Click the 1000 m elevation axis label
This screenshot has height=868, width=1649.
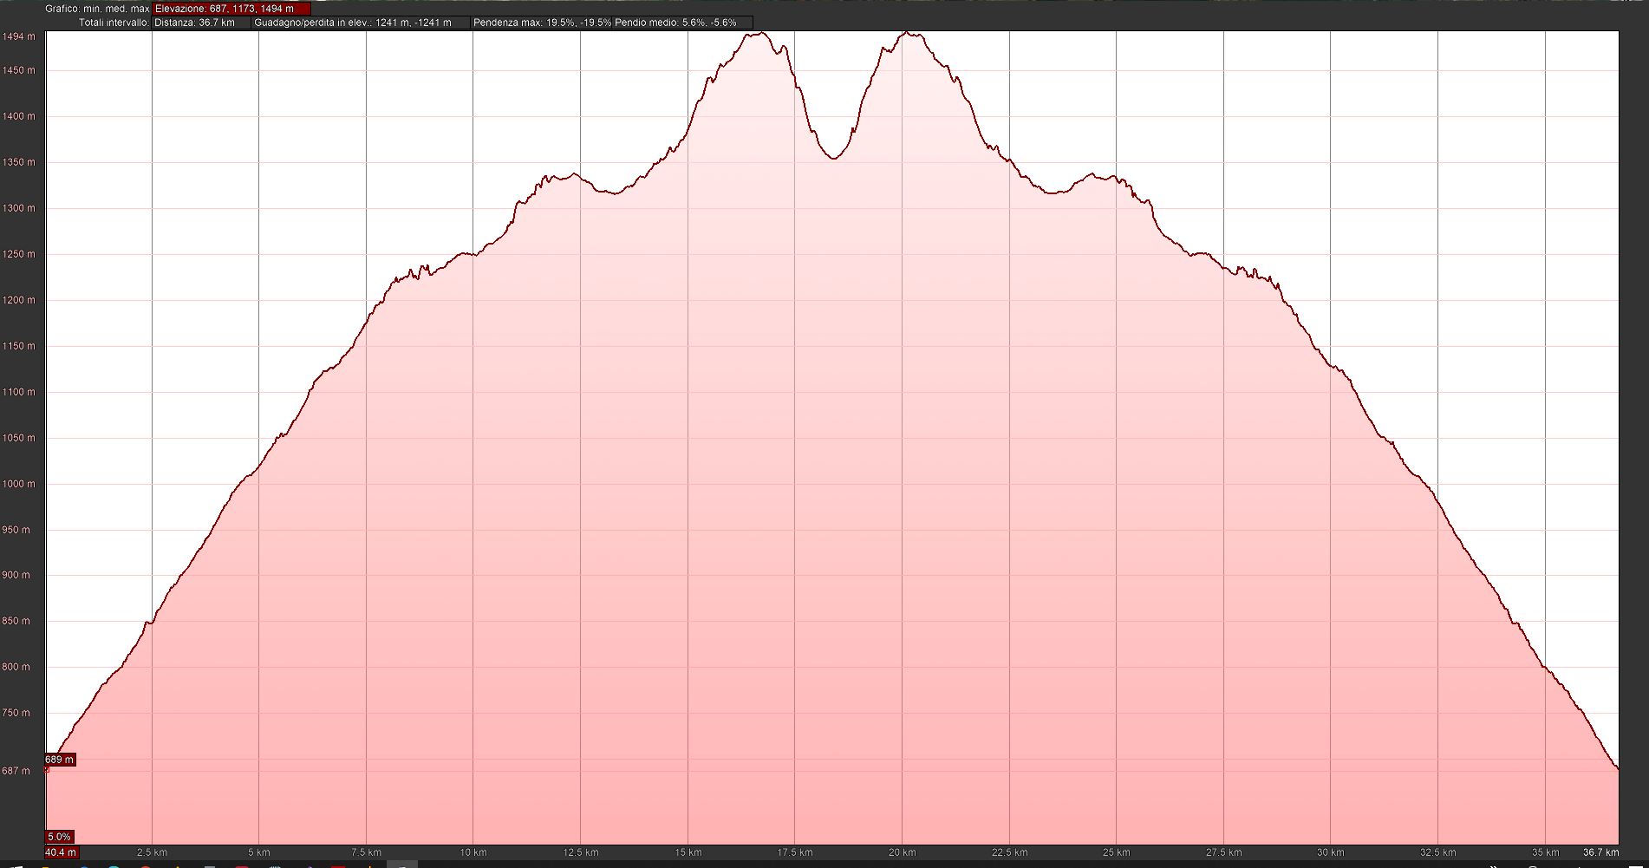(x=19, y=484)
